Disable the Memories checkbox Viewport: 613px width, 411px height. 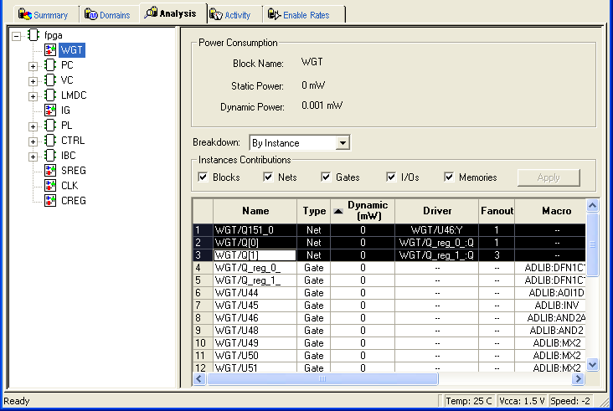pyautogui.click(x=449, y=177)
